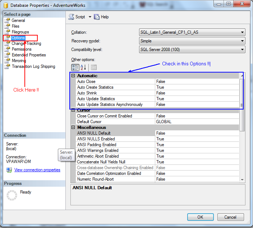253x228 pixels.
Task: Click the connection properties icon
Action: coord(9,170)
